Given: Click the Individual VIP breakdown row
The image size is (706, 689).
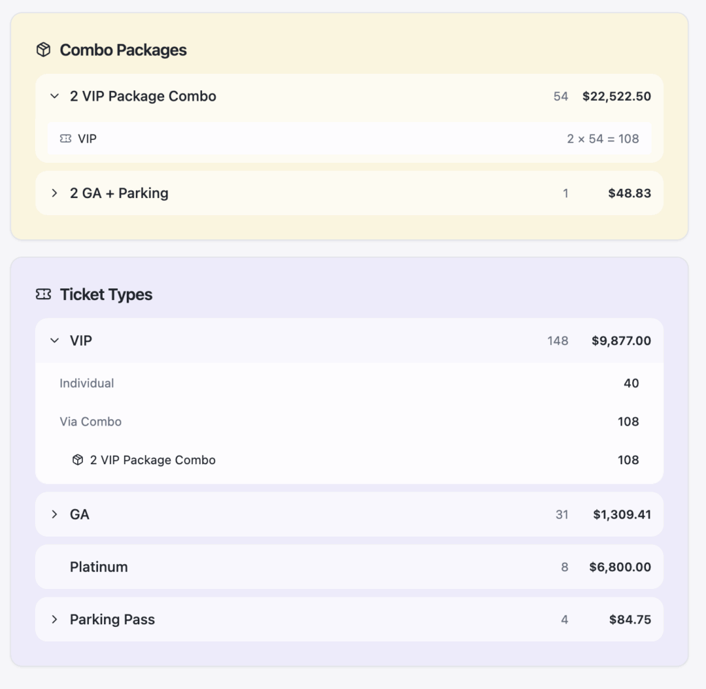Looking at the screenshot, I should tap(87, 383).
